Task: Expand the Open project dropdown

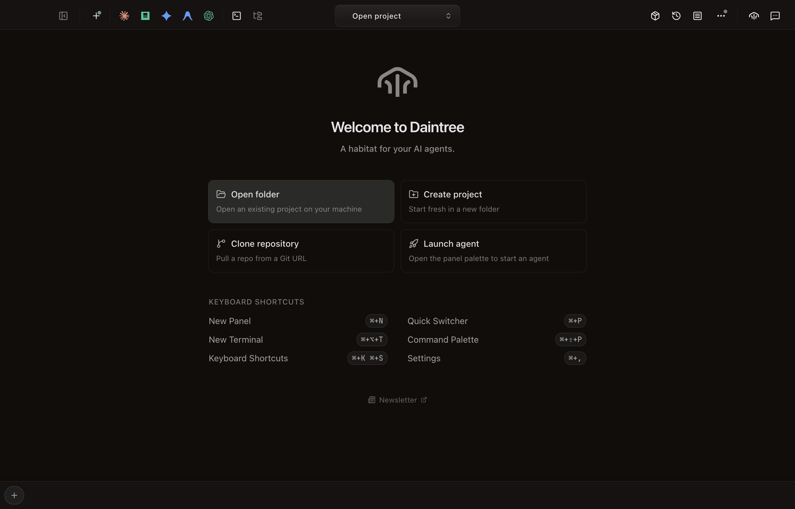Action: point(397,16)
